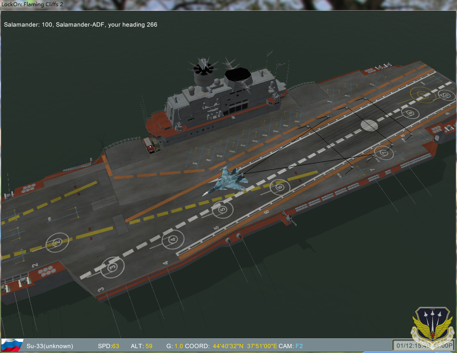Viewport: 457px width, 353px height.
Task: Click the circled number 6 deck spot
Action: coord(280,187)
